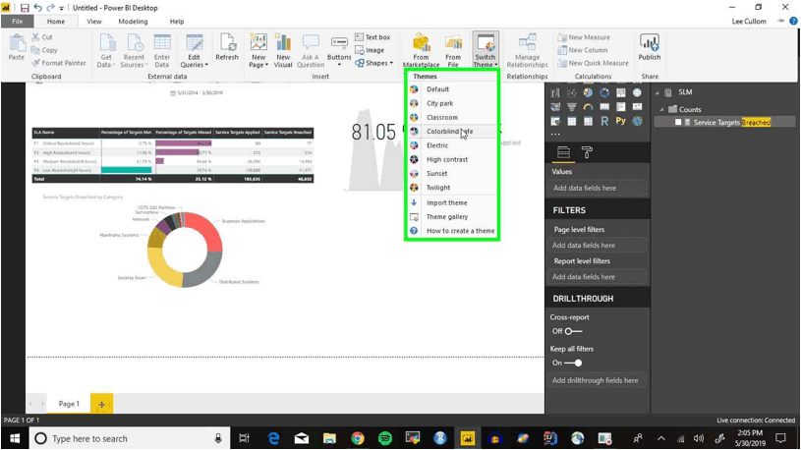Open the Buttons dropdown

339,50
